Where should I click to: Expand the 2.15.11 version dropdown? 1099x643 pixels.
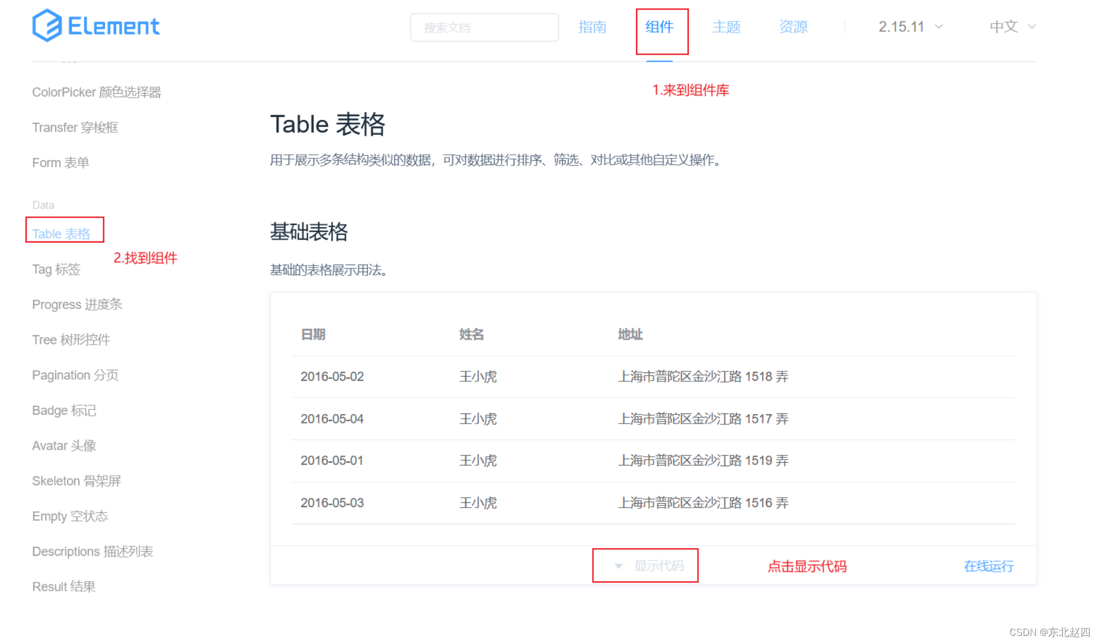tap(910, 27)
